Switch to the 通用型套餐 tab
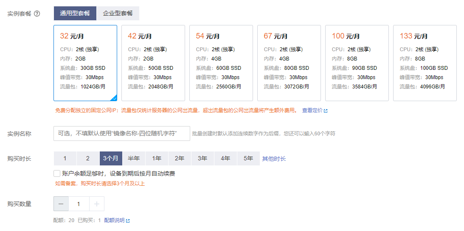The image size is (464, 231). (75, 13)
